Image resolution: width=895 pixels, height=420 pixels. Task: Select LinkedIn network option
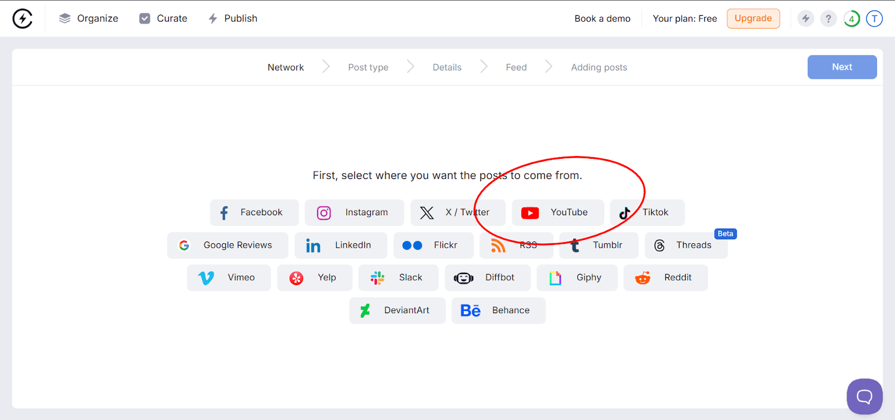pyautogui.click(x=341, y=245)
